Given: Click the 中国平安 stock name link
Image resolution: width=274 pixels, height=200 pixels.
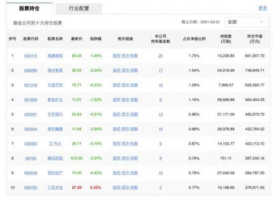Looking at the screenshot, I should [x=55, y=85].
